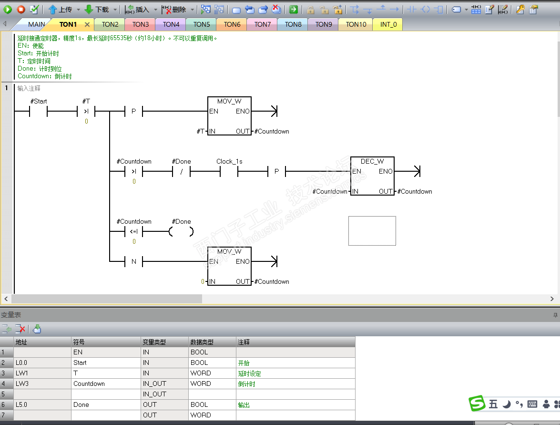Select the Countdown symbol cell in variable table
The image size is (560, 425).
pyautogui.click(x=106, y=384)
